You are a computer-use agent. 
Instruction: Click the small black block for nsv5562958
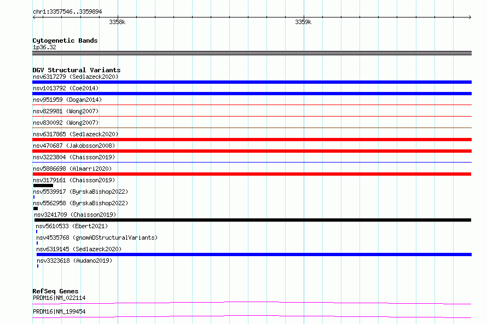(36, 209)
